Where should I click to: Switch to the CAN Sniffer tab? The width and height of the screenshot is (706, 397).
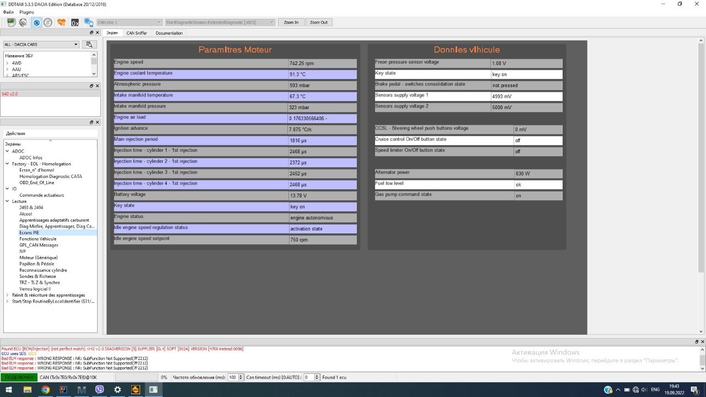(137, 33)
